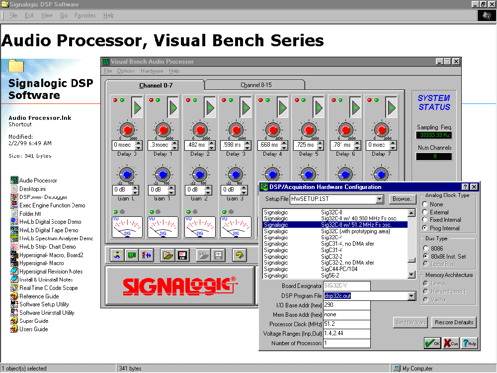The width and height of the screenshot is (497, 373).
Task: Confirm the dialog with the OK button
Action: (432, 343)
